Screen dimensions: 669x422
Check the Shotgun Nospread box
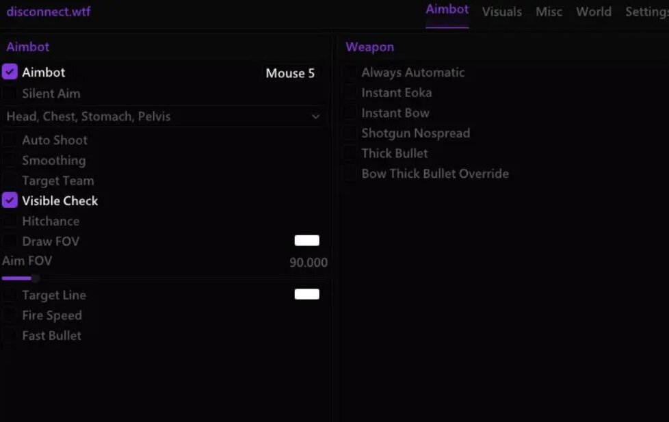pos(350,133)
